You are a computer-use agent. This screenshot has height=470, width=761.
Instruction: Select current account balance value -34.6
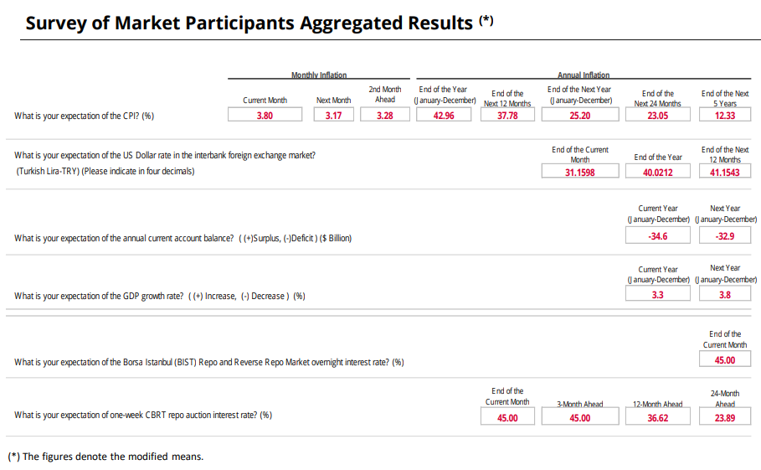[658, 236]
